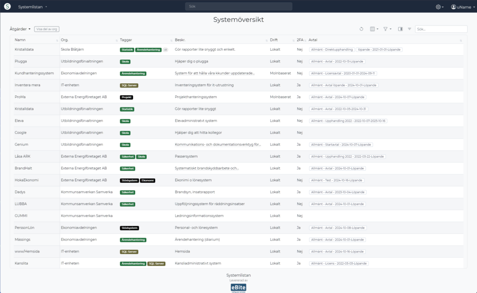Click the stacked-lines filter icon beside the search
477x293 pixels.
pyautogui.click(x=409, y=29)
